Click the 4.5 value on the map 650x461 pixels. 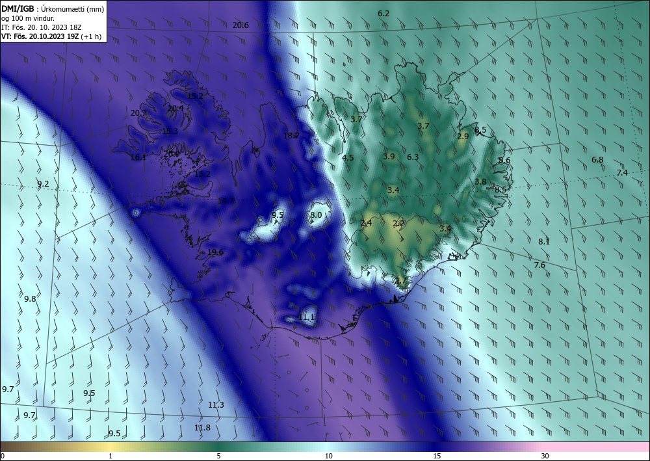(348, 157)
